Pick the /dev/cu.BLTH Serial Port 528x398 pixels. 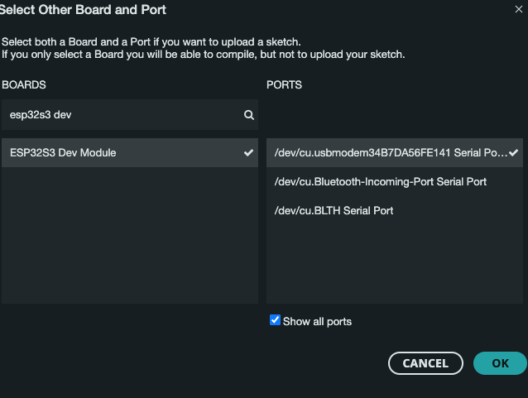(334, 210)
